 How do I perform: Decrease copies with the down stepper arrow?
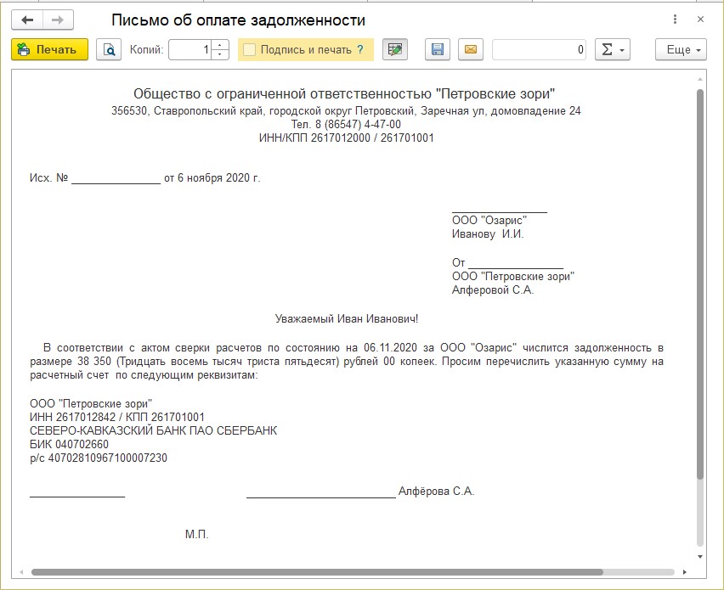220,54
